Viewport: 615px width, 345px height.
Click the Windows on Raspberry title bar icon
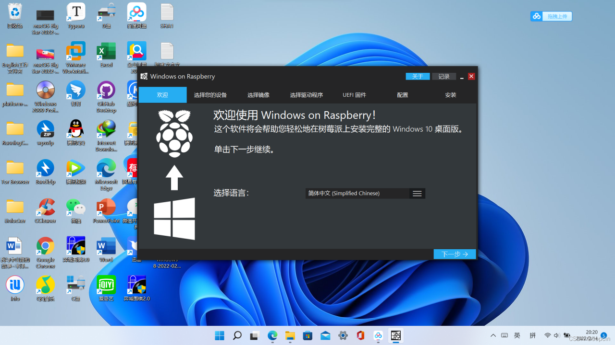click(144, 76)
